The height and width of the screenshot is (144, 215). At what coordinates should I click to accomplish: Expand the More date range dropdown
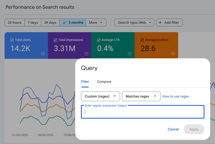(x=96, y=23)
